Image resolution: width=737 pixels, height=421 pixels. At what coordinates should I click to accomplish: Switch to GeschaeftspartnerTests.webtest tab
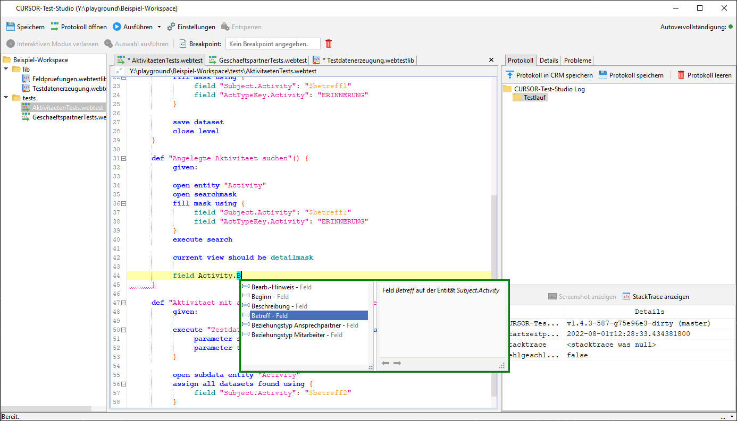click(258, 61)
